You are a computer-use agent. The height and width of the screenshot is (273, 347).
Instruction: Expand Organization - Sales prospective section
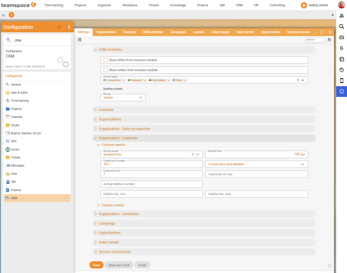tap(204, 129)
